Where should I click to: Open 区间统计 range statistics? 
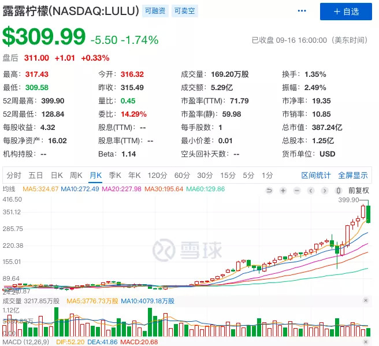tap(316, 175)
